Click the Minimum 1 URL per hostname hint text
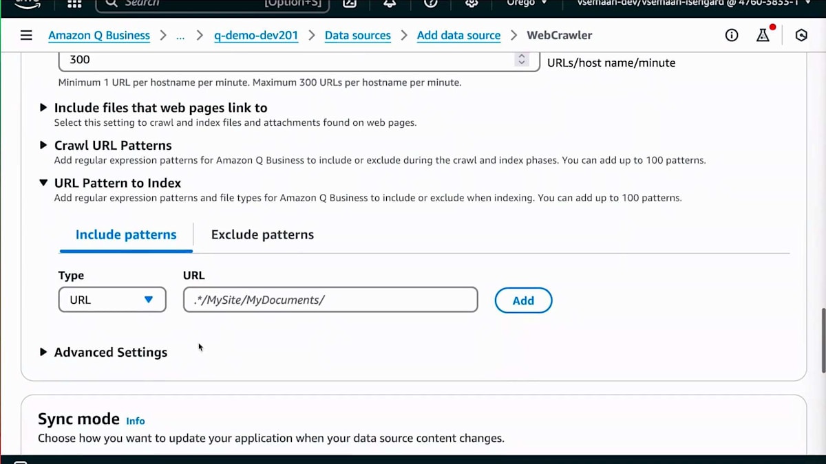Image resolution: width=826 pixels, height=464 pixels. click(x=260, y=82)
